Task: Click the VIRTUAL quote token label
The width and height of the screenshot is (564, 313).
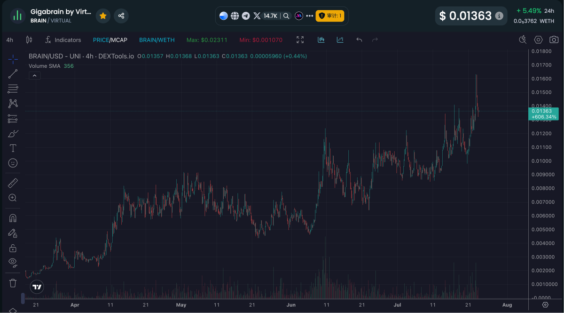Action: (61, 21)
